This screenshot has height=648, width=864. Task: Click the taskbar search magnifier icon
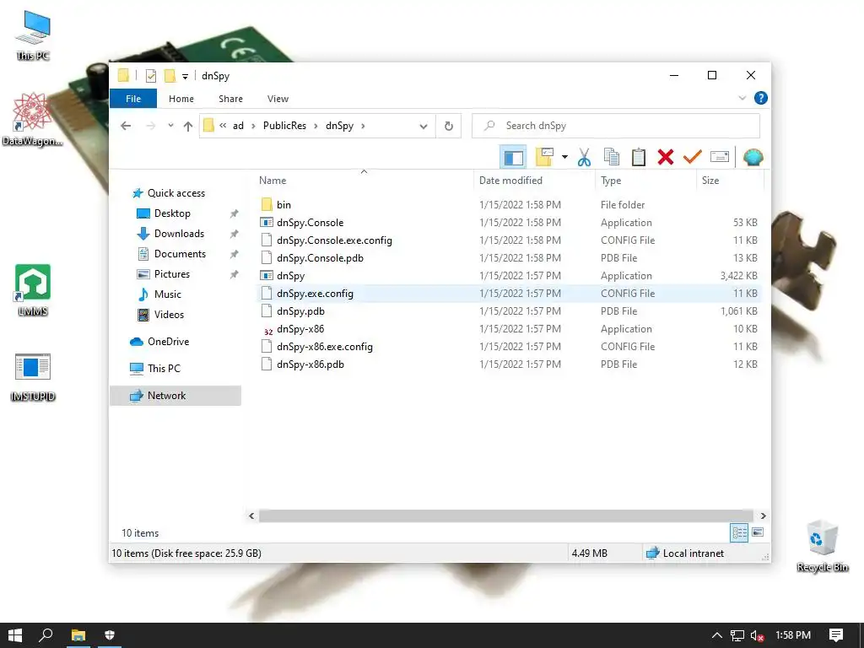tap(46, 635)
